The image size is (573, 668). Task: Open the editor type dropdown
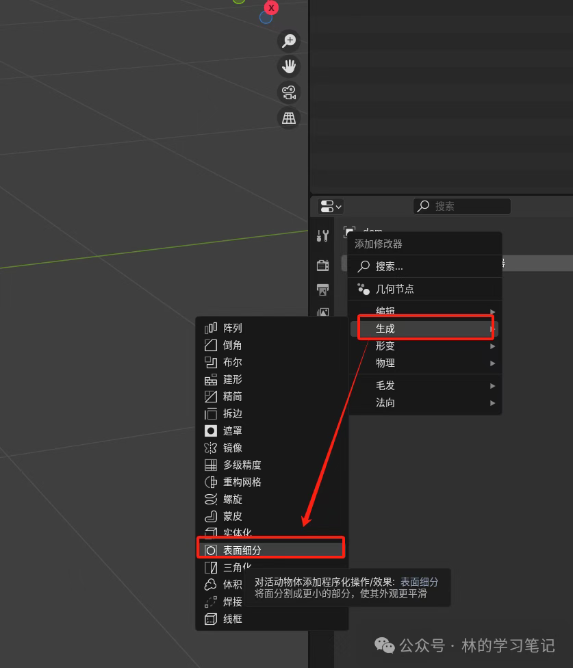pos(331,206)
